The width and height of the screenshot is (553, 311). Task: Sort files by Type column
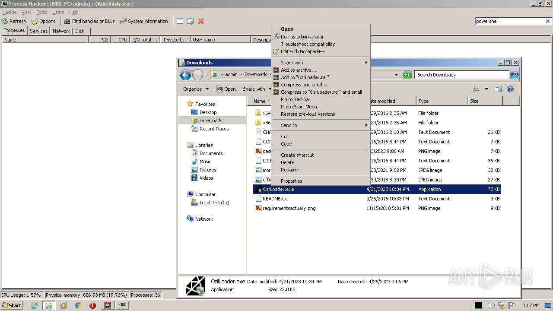pos(442,101)
